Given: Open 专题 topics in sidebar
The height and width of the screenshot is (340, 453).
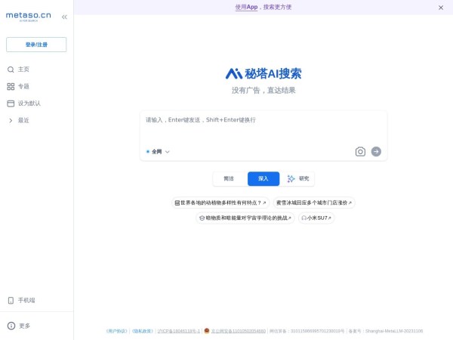Looking at the screenshot, I should pos(23,86).
